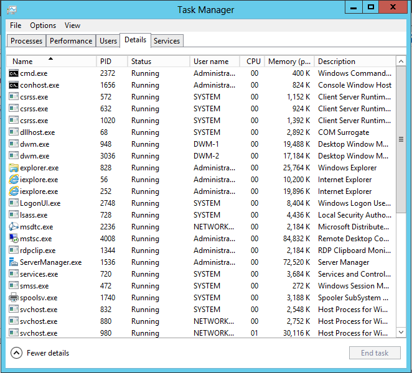Screen dimensions: 412x373
Task: Sort by the Status column header
Action: (159, 62)
